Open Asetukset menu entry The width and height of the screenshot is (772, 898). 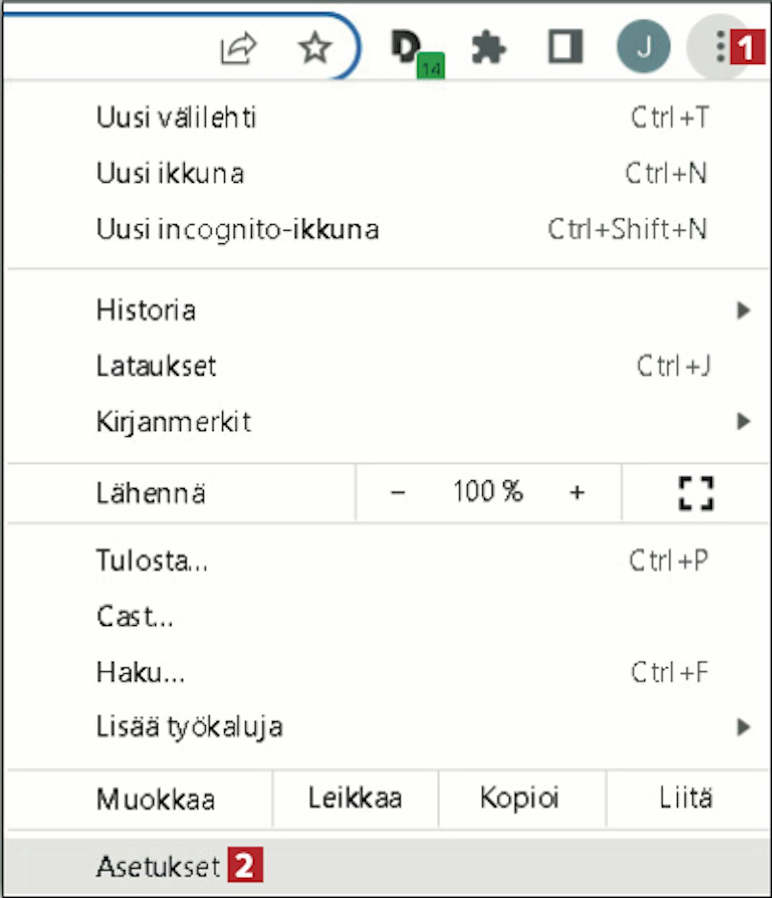(388, 867)
